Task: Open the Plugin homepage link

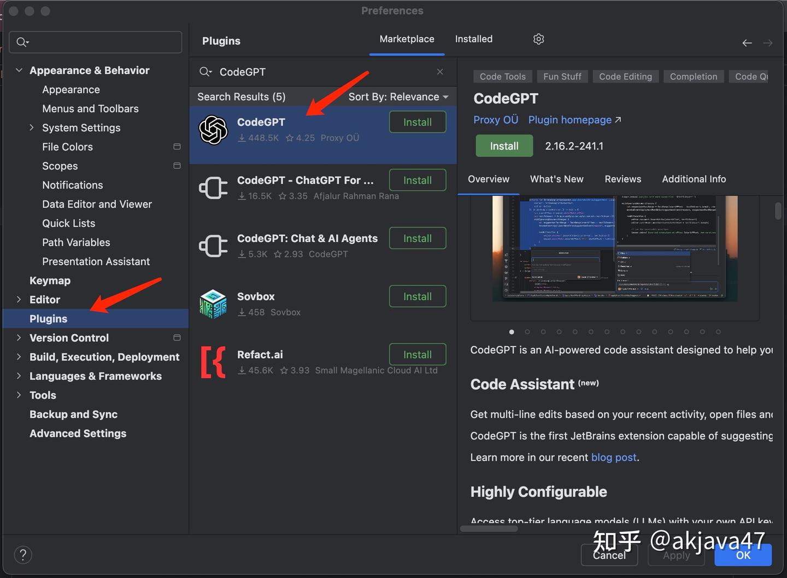Action: 569,120
